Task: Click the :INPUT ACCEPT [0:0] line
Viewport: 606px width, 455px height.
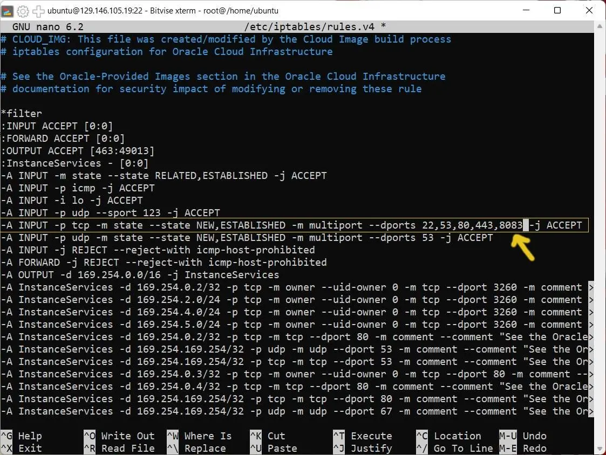Action: click(57, 126)
